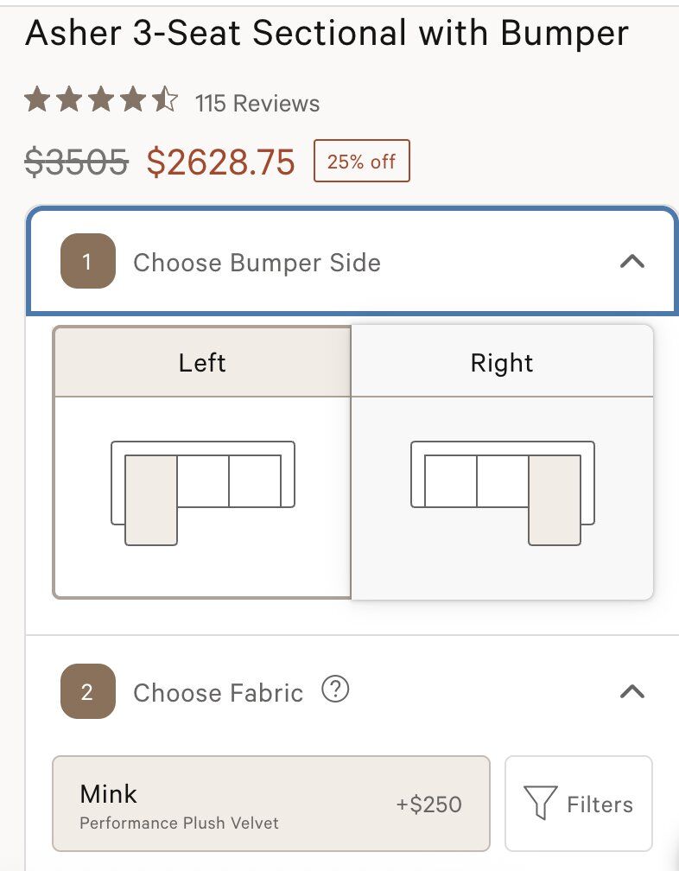Open the Mink fabric selector
This screenshot has height=871, width=679.
pos(270,804)
